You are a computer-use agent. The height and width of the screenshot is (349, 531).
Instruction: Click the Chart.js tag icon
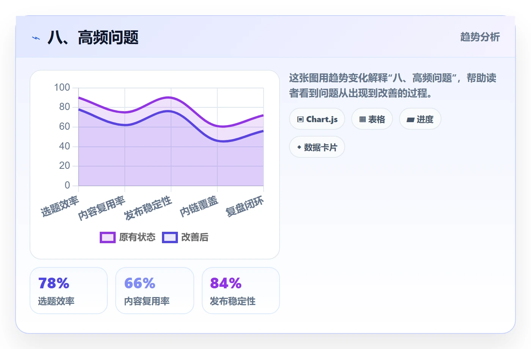click(x=300, y=119)
